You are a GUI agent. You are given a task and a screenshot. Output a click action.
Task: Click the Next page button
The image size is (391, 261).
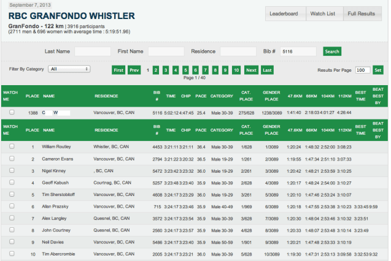point(251,70)
